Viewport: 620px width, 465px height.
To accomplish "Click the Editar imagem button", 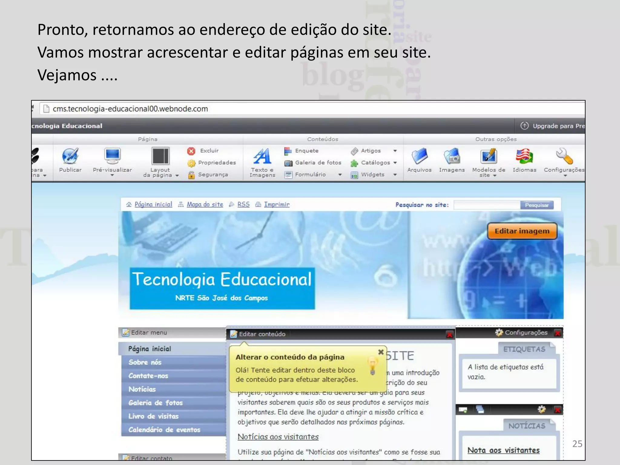I will tap(522, 231).
